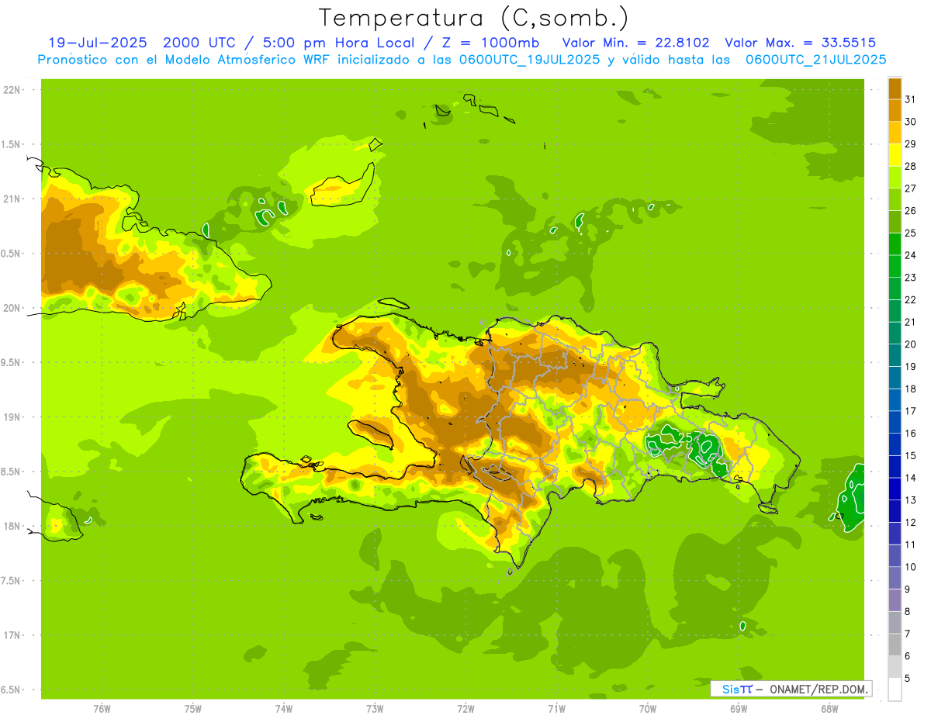Click the "22N" latitude label

(x=12, y=90)
